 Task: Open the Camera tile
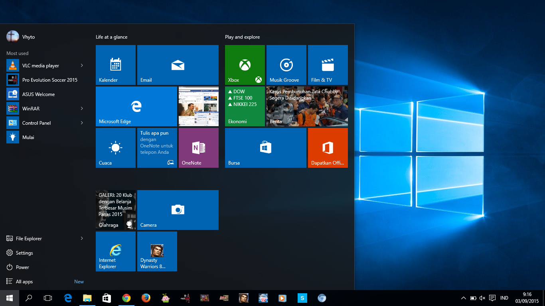click(x=178, y=210)
